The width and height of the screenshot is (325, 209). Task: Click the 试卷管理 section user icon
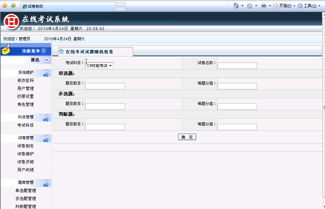pos(46,138)
